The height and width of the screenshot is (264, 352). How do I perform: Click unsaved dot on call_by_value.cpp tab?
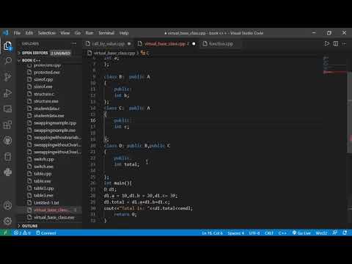(129, 44)
